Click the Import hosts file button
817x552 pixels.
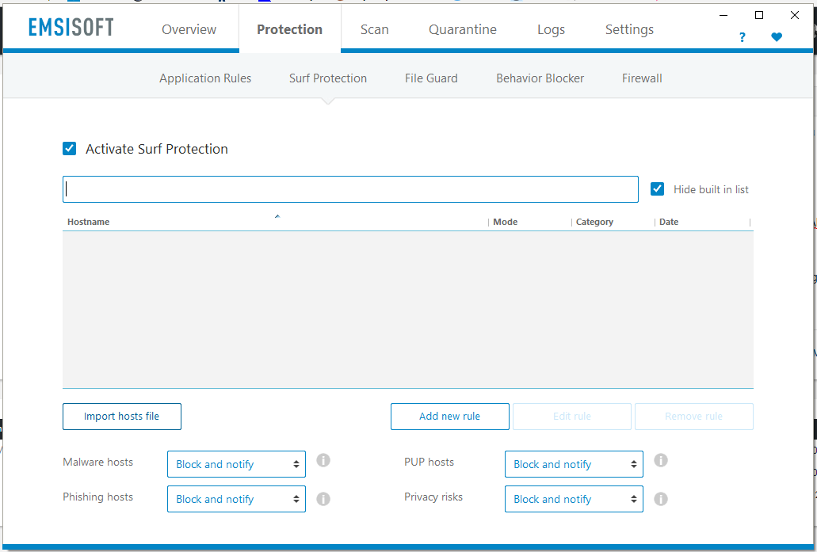122,417
